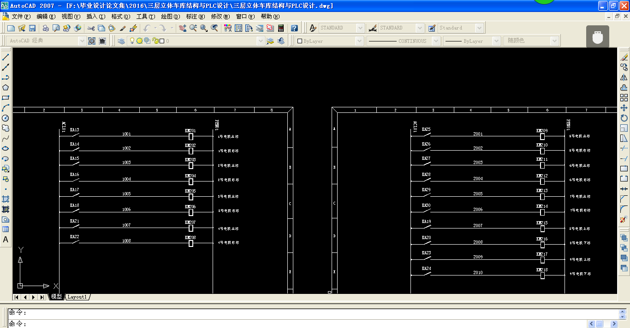Open the 标注(N) menu
This screenshot has width=630, height=328.
pyautogui.click(x=195, y=16)
